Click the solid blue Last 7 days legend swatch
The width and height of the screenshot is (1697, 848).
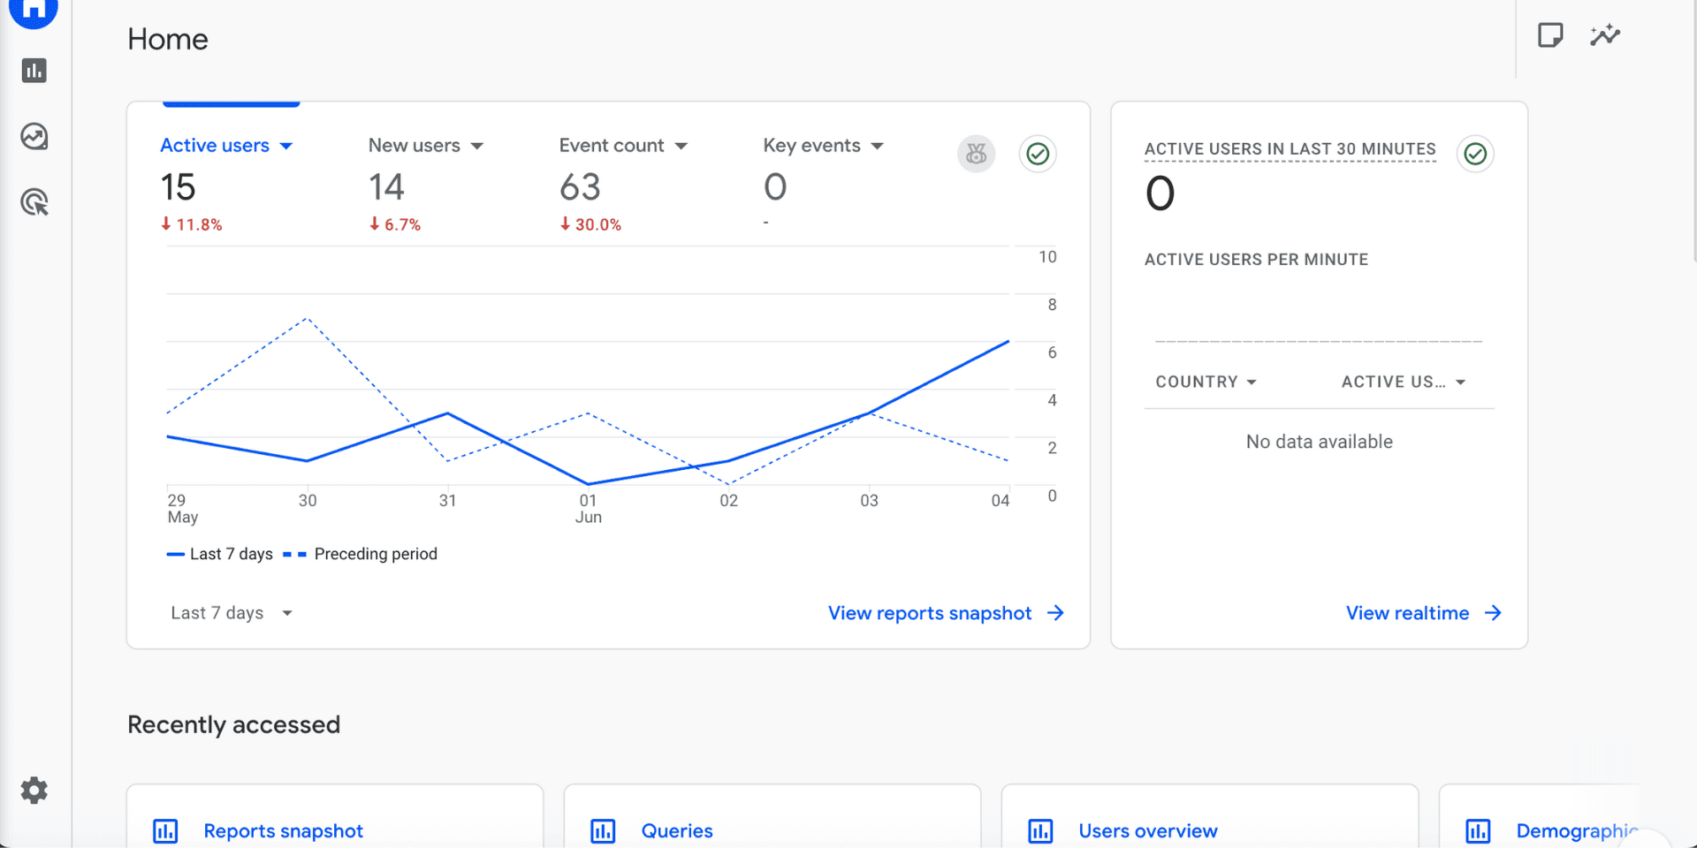[x=175, y=554]
